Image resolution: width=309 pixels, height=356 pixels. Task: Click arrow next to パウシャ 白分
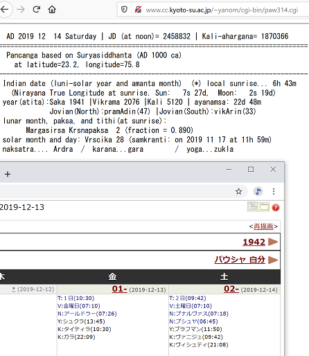[273, 260]
